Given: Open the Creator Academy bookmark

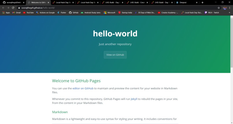Looking at the screenshot, I should pyautogui.click(x=168, y=13).
